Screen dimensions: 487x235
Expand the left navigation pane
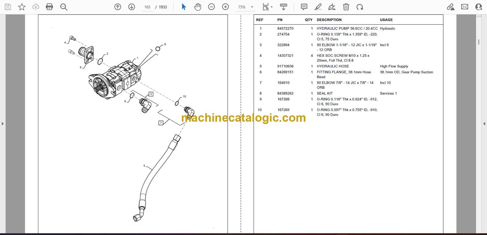point(3,123)
